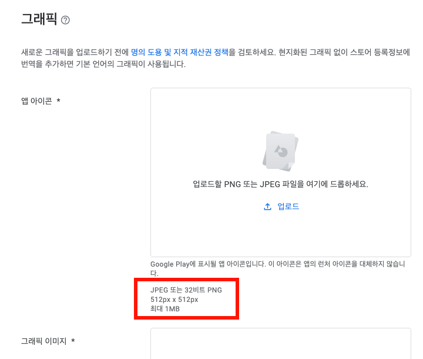The image size is (423, 359).
Task: Click the placeholder image icon in the app icon box
Action: point(280,151)
